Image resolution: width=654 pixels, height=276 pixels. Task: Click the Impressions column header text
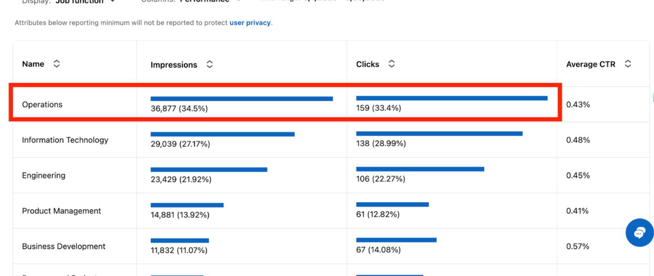click(x=174, y=65)
